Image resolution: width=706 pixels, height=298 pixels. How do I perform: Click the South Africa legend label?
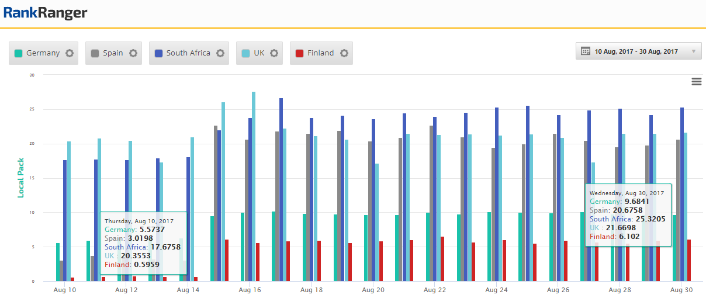[x=188, y=53]
